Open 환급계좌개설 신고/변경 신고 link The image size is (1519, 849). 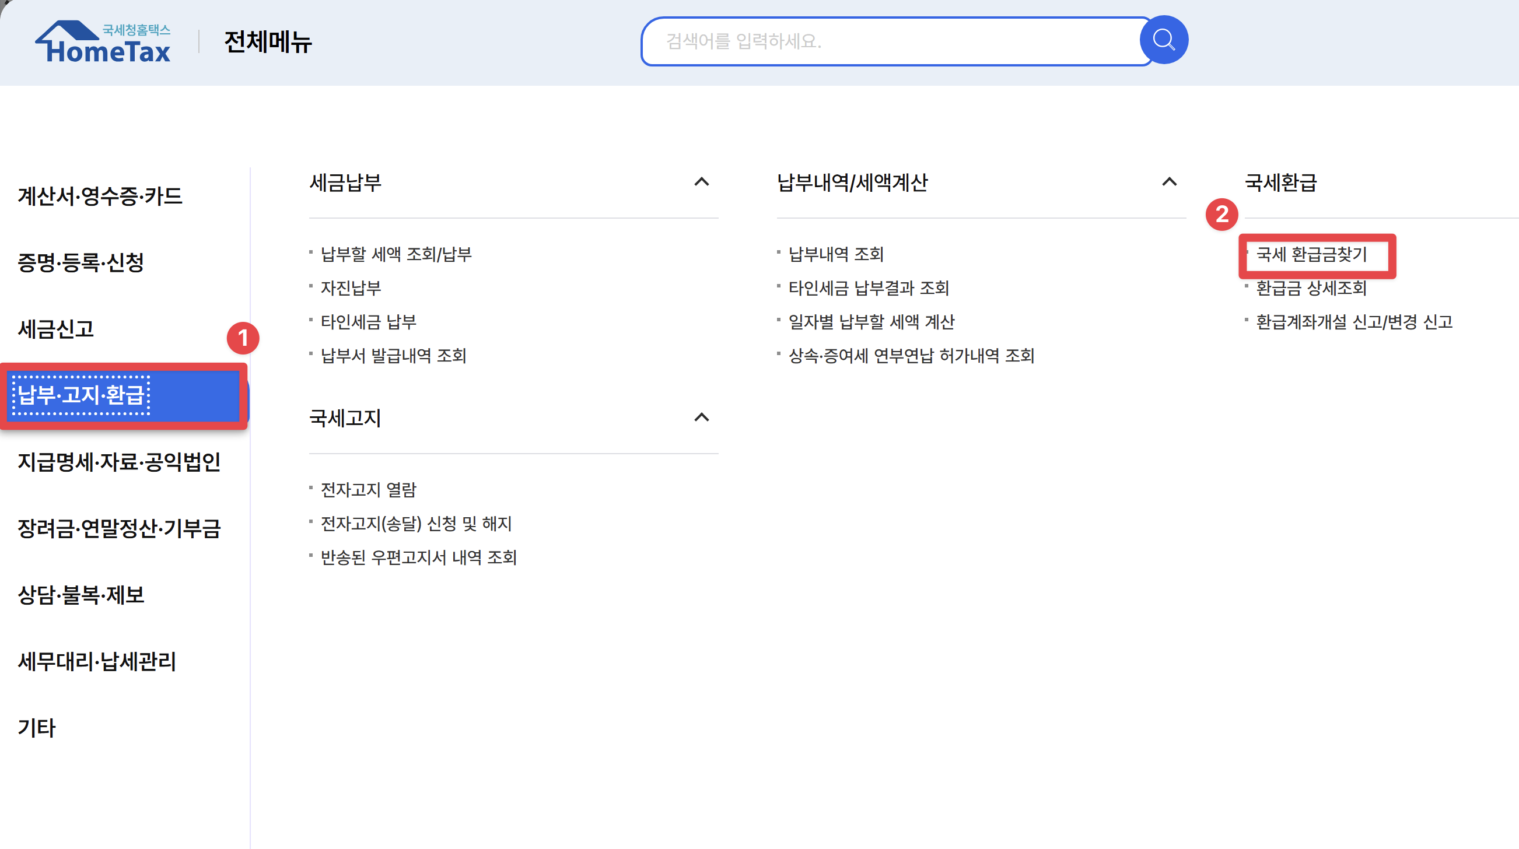(1354, 322)
